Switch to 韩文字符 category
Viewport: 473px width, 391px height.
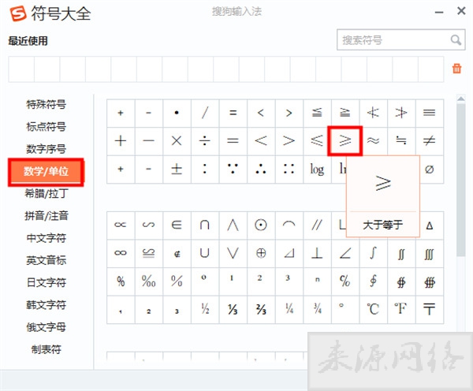[47, 305]
